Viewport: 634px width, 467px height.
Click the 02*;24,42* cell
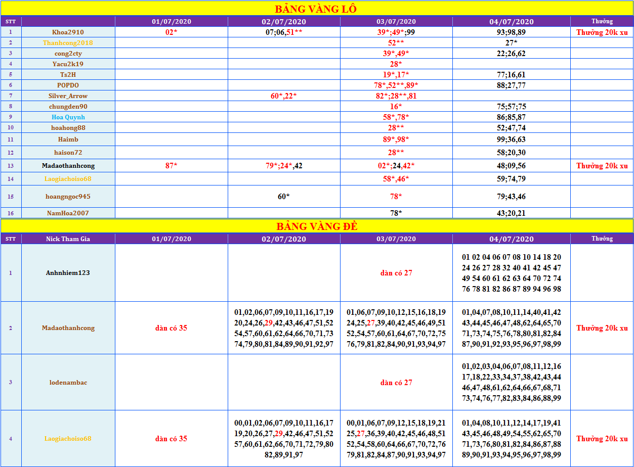pyautogui.click(x=396, y=166)
